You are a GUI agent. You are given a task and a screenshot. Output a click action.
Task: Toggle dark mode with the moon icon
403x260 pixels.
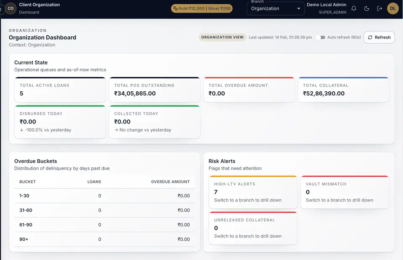click(366, 8)
